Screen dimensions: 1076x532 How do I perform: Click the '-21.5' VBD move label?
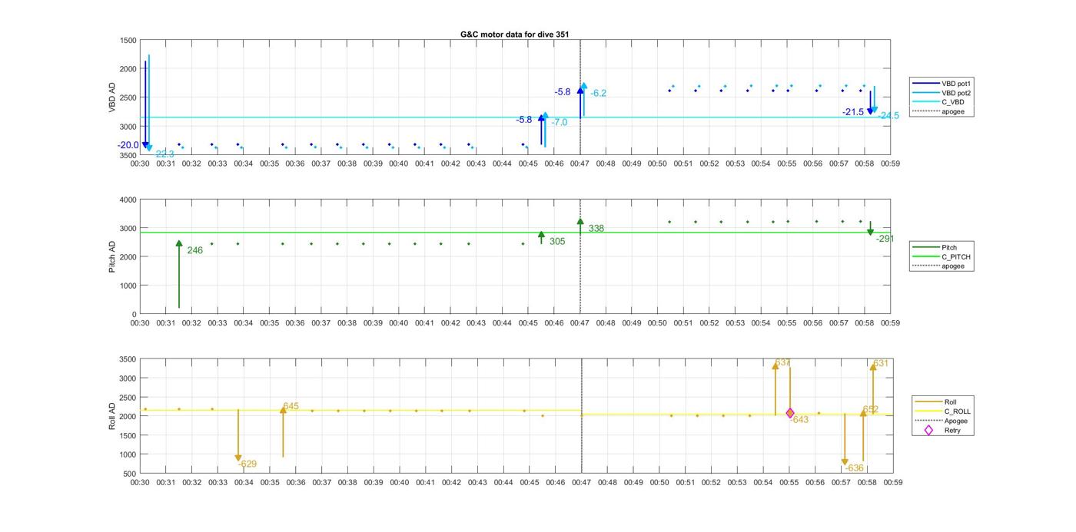point(853,112)
